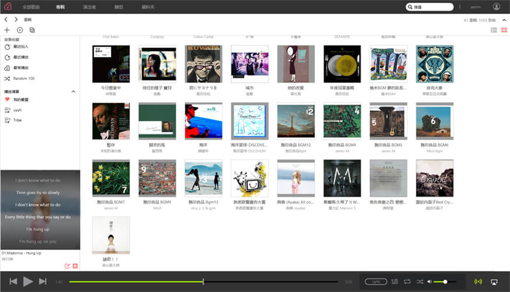The height and width of the screenshot is (292, 510).
Task: Toggle the Lyric display button
Action: [376, 282]
